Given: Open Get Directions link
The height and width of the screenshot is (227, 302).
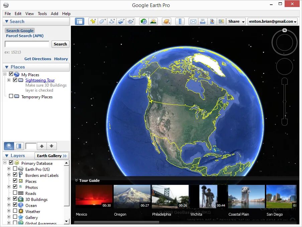Looking at the screenshot, I should [38, 59].
